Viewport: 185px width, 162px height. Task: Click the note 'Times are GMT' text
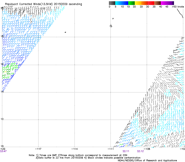coord(48,155)
